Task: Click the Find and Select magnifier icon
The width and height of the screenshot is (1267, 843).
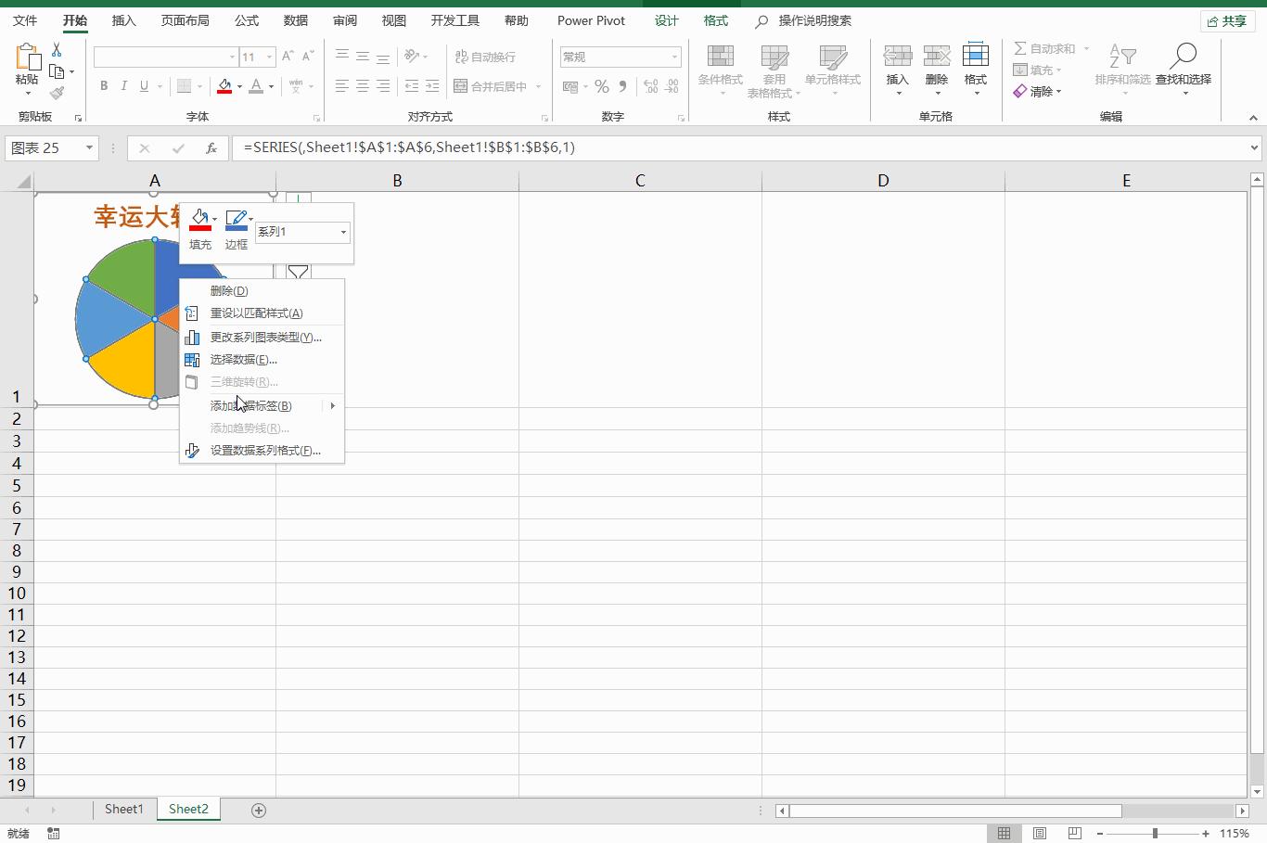Action: click(1183, 57)
